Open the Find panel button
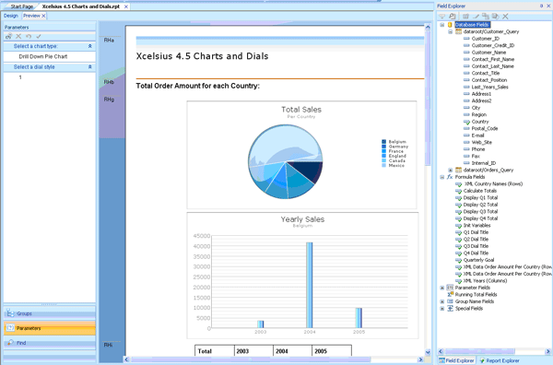Viewport: 553px width, 365px height. coord(50,343)
